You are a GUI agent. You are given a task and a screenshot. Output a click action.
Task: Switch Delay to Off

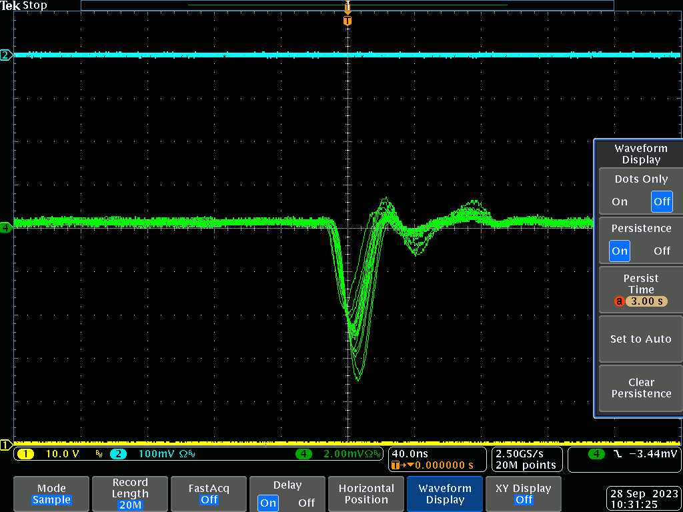click(306, 503)
